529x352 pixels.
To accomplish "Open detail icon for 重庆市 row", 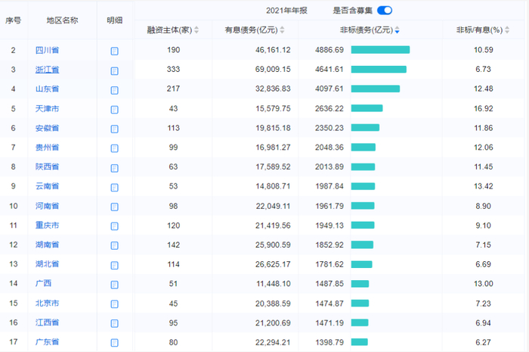I will (115, 226).
